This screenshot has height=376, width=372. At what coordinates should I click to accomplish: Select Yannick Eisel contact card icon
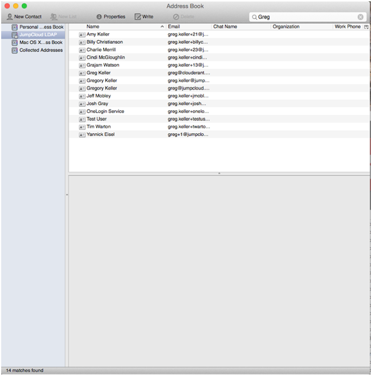click(82, 134)
